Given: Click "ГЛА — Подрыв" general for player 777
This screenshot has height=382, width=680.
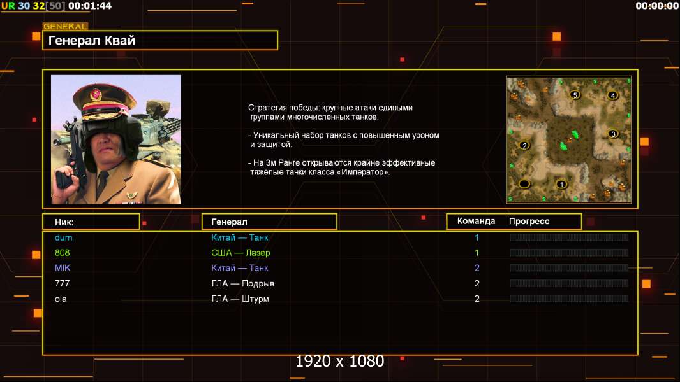Looking at the screenshot, I should point(242,283).
